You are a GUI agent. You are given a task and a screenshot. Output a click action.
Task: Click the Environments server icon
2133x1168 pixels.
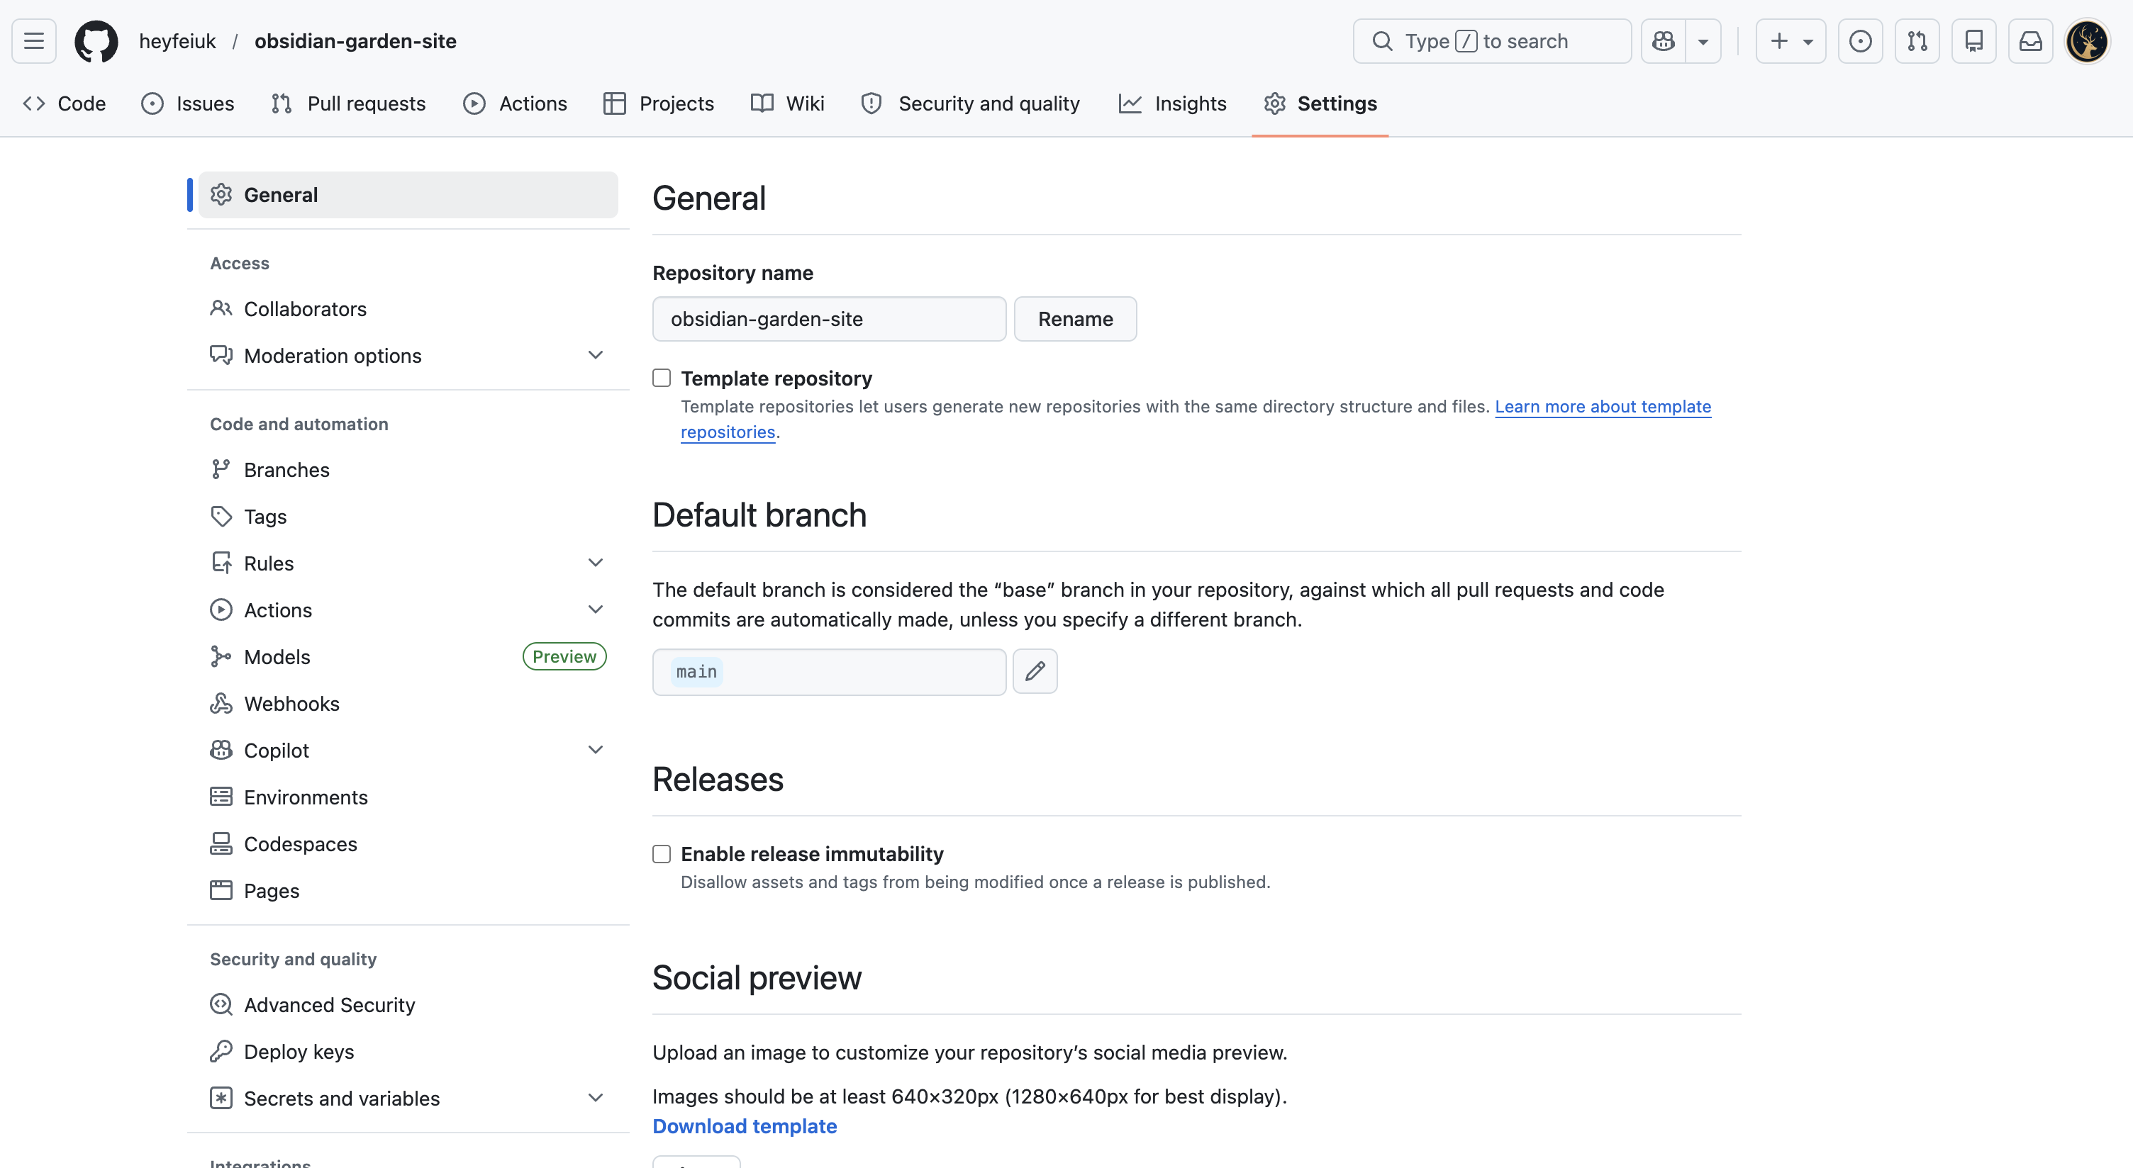pyautogui.click(x=221, y=797)
